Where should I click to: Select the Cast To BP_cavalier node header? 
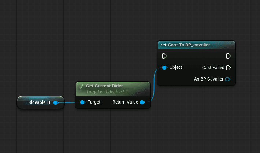196,45
